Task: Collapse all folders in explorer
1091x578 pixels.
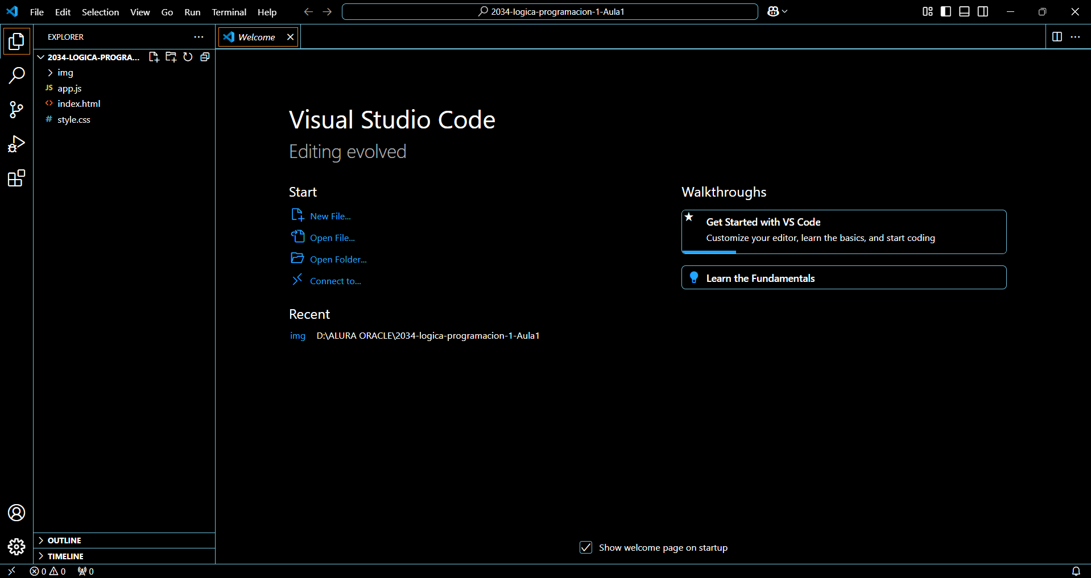Action: [205, 57]
